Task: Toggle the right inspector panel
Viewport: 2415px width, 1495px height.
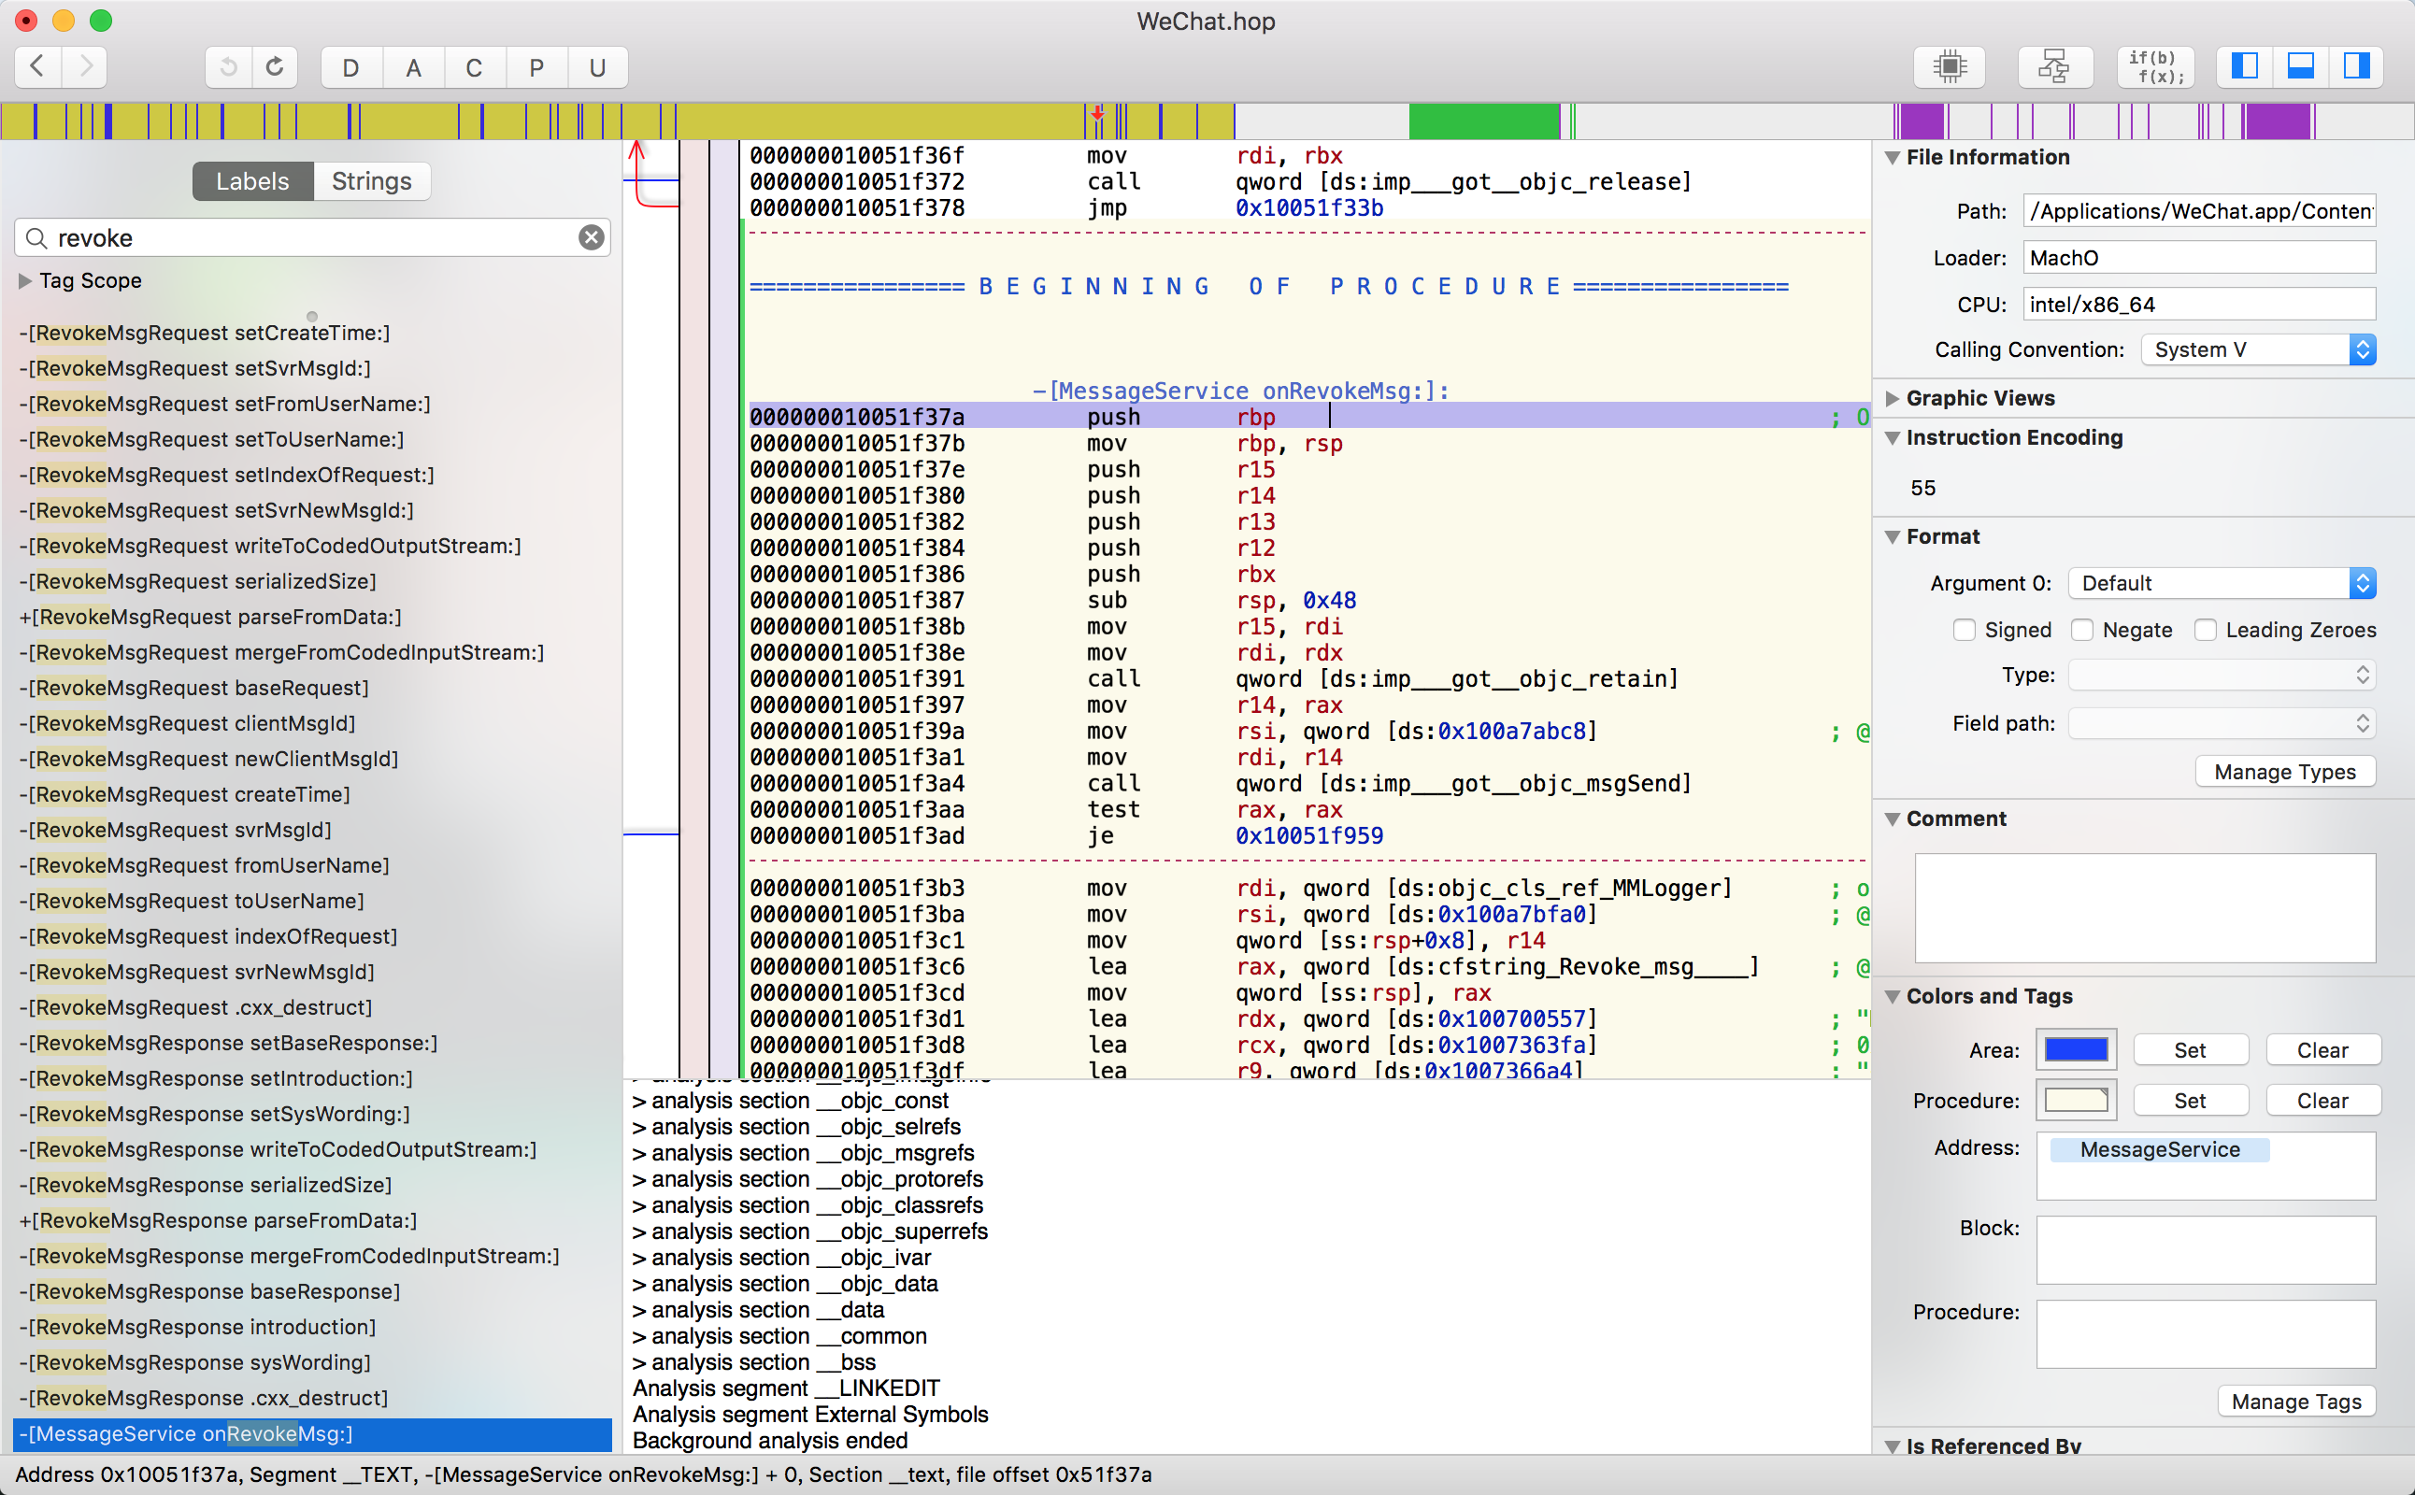Action: point(2357,66)
